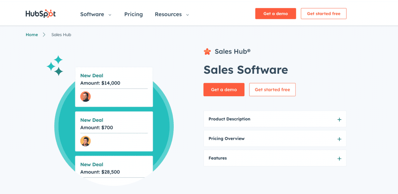Click the avatar on the $14,000 deal card
This screenshot has width=398, height=194.
pos(86,97)
